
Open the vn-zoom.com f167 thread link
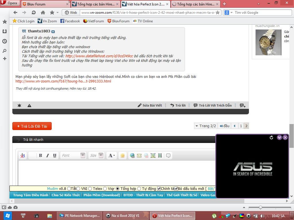tap(63, 81)
